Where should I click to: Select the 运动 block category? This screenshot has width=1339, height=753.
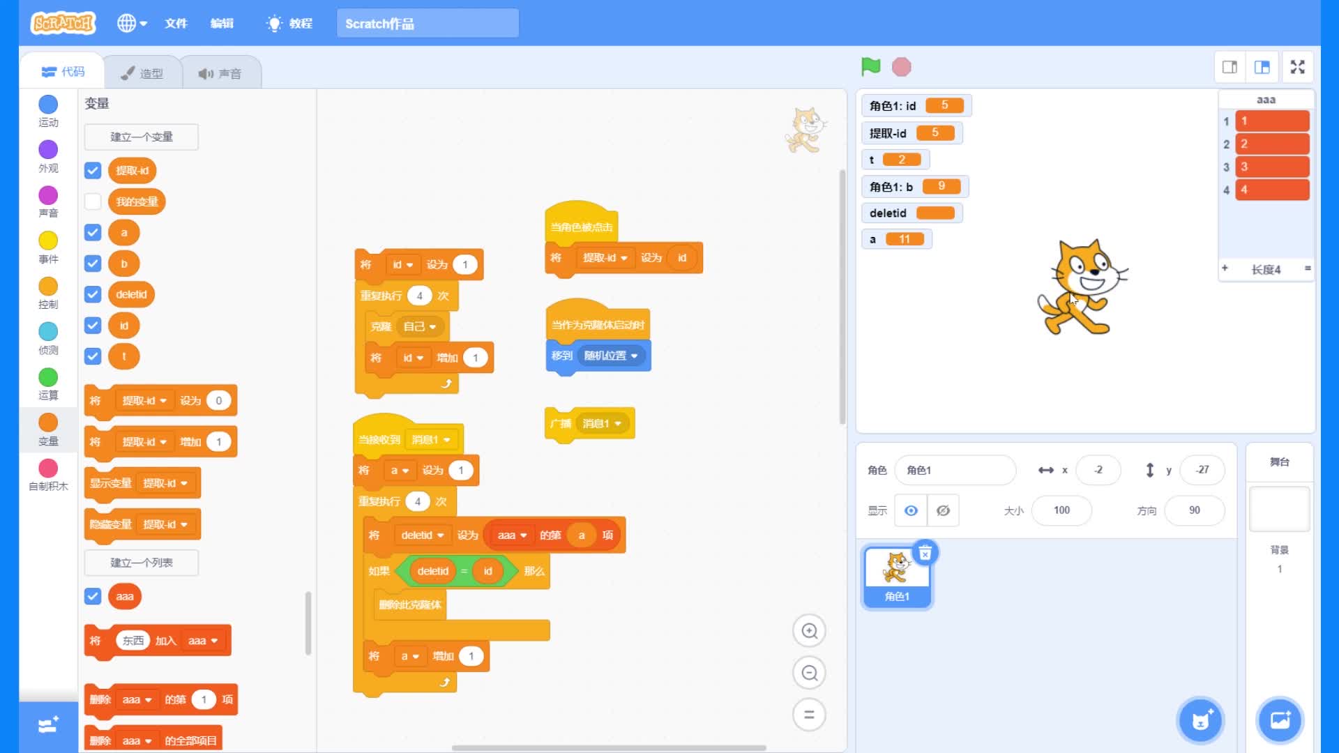click(x=48, y=112)
